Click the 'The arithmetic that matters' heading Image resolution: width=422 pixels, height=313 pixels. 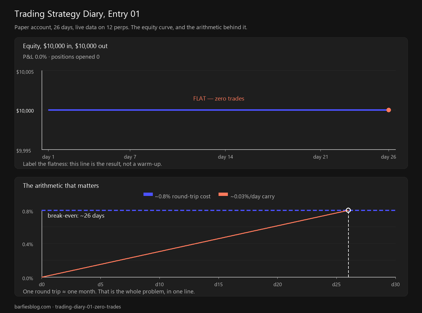click(61, 186)
